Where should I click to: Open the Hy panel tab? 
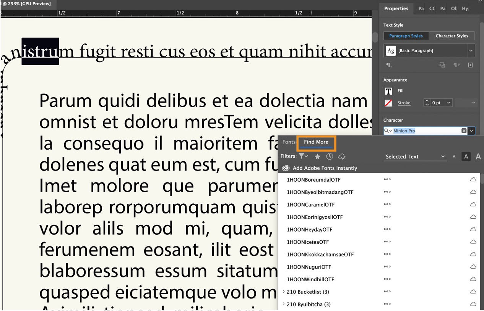click(465, 8)
